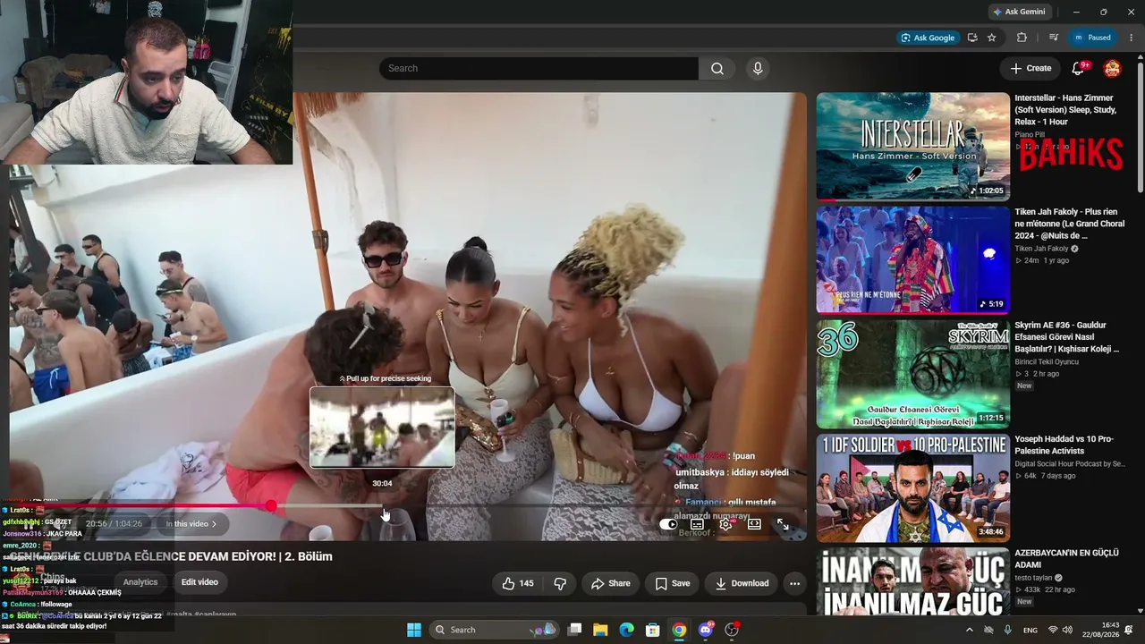Click the red scrubber on the progress bar

click(271, 506)
